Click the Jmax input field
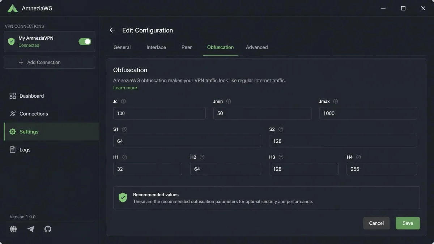 click(x=368, y=113)
